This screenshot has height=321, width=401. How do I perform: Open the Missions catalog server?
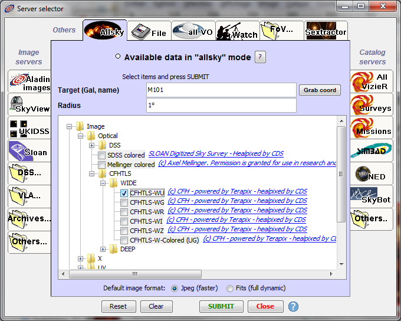click(372, 127)
